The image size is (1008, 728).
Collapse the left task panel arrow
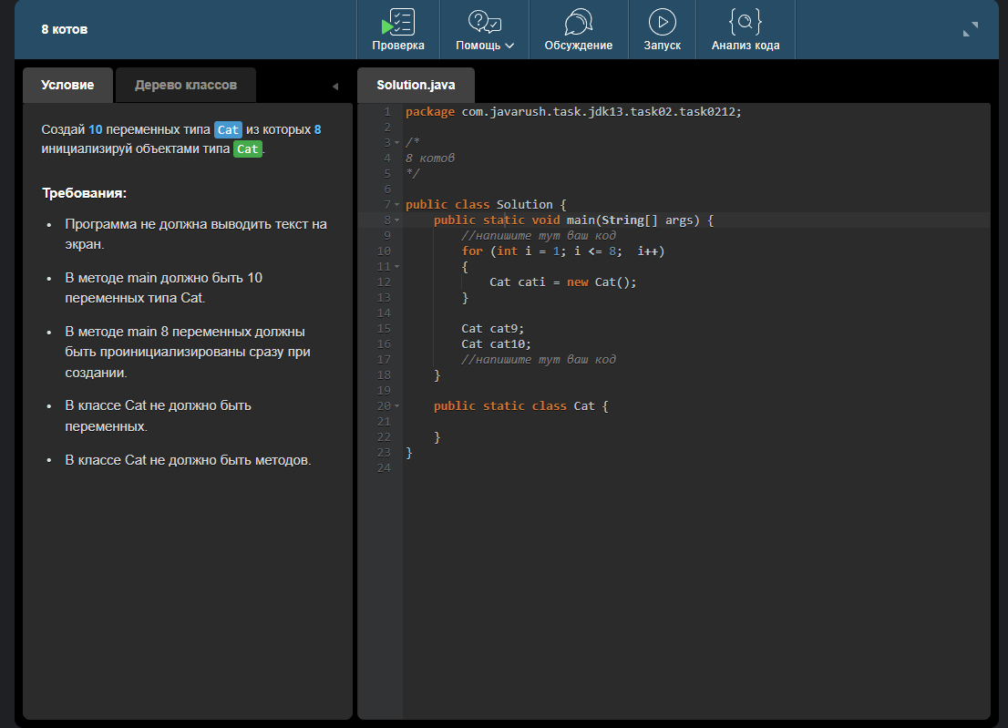pos(334,87)
